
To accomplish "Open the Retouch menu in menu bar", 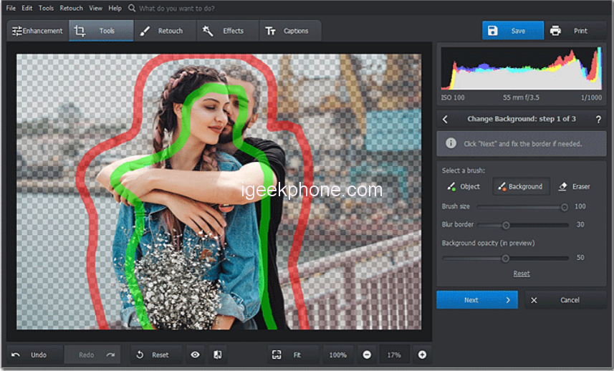I will [x=71, y=8].
